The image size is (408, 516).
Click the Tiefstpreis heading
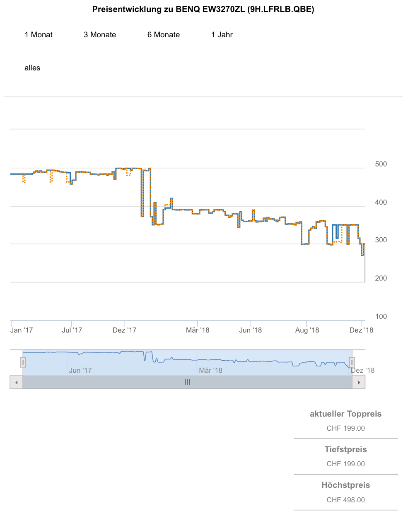[x=345, y=449]
